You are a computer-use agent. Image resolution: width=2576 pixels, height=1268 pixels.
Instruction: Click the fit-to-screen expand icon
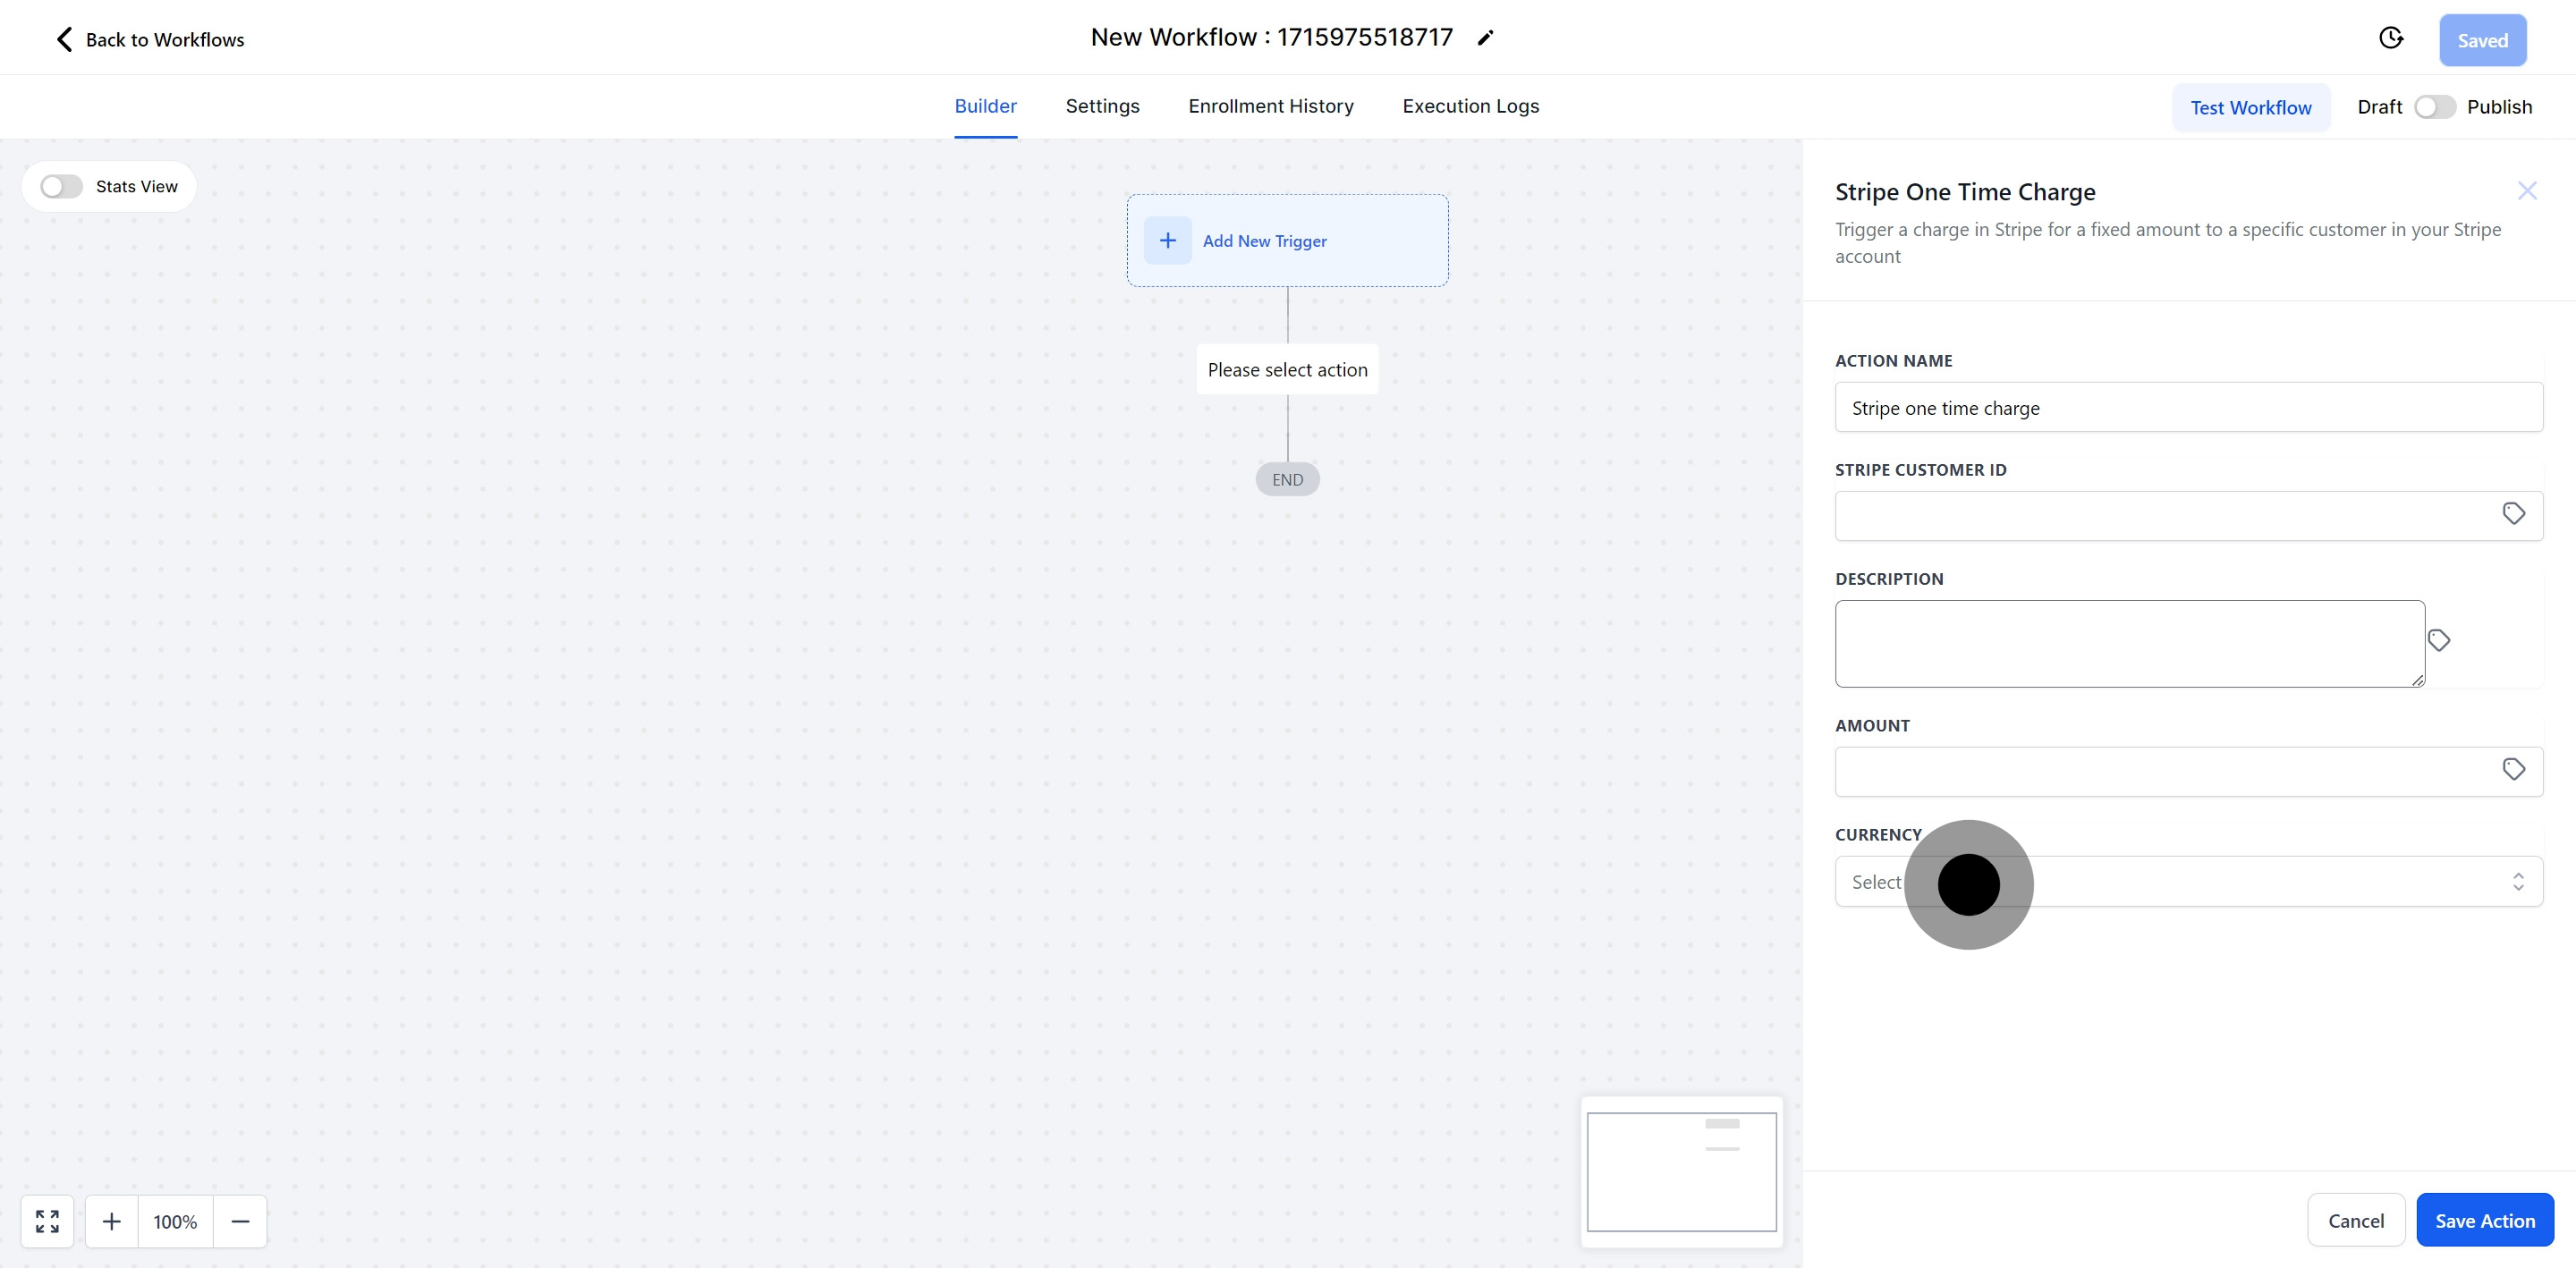[x=47, y=1221]
